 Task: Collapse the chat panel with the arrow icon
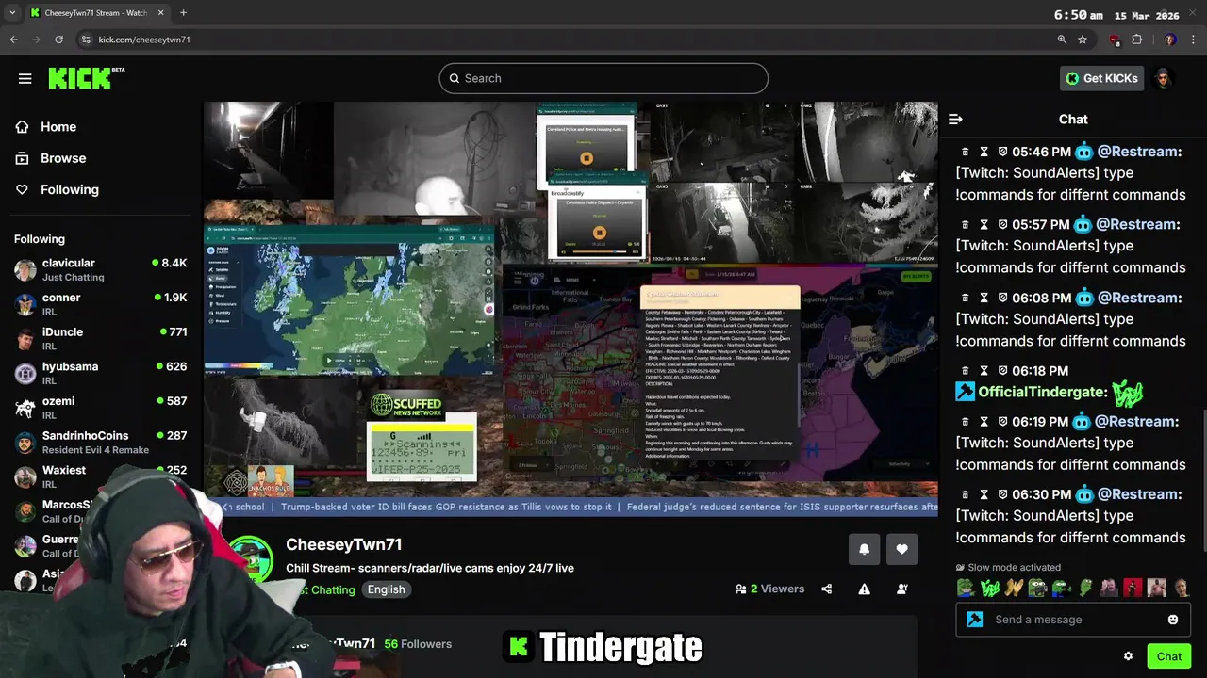point(955,120)
